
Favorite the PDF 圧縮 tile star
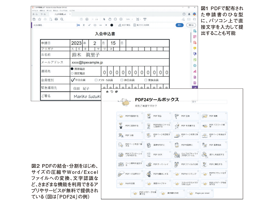[198, 113]
